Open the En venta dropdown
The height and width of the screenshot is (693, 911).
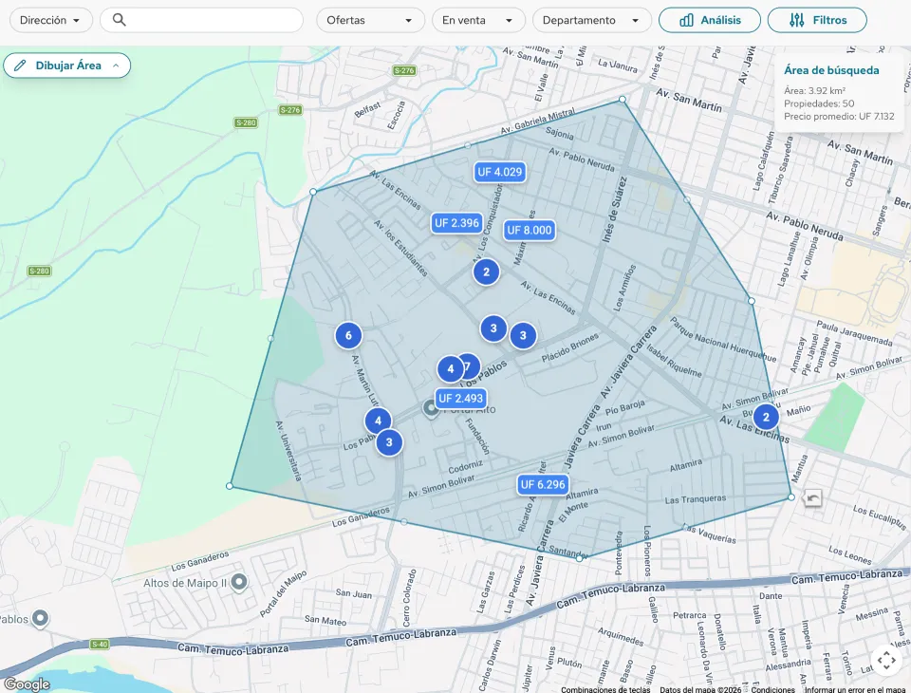click(478, 19)
